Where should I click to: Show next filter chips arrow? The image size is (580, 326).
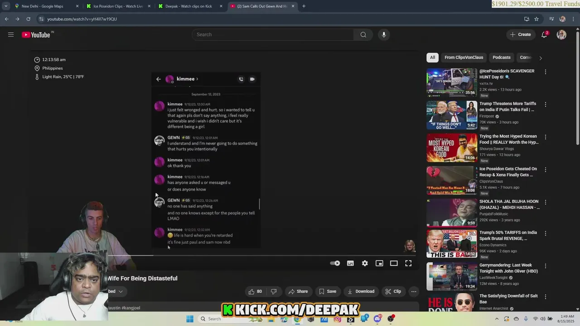click(x=540, y=58)
